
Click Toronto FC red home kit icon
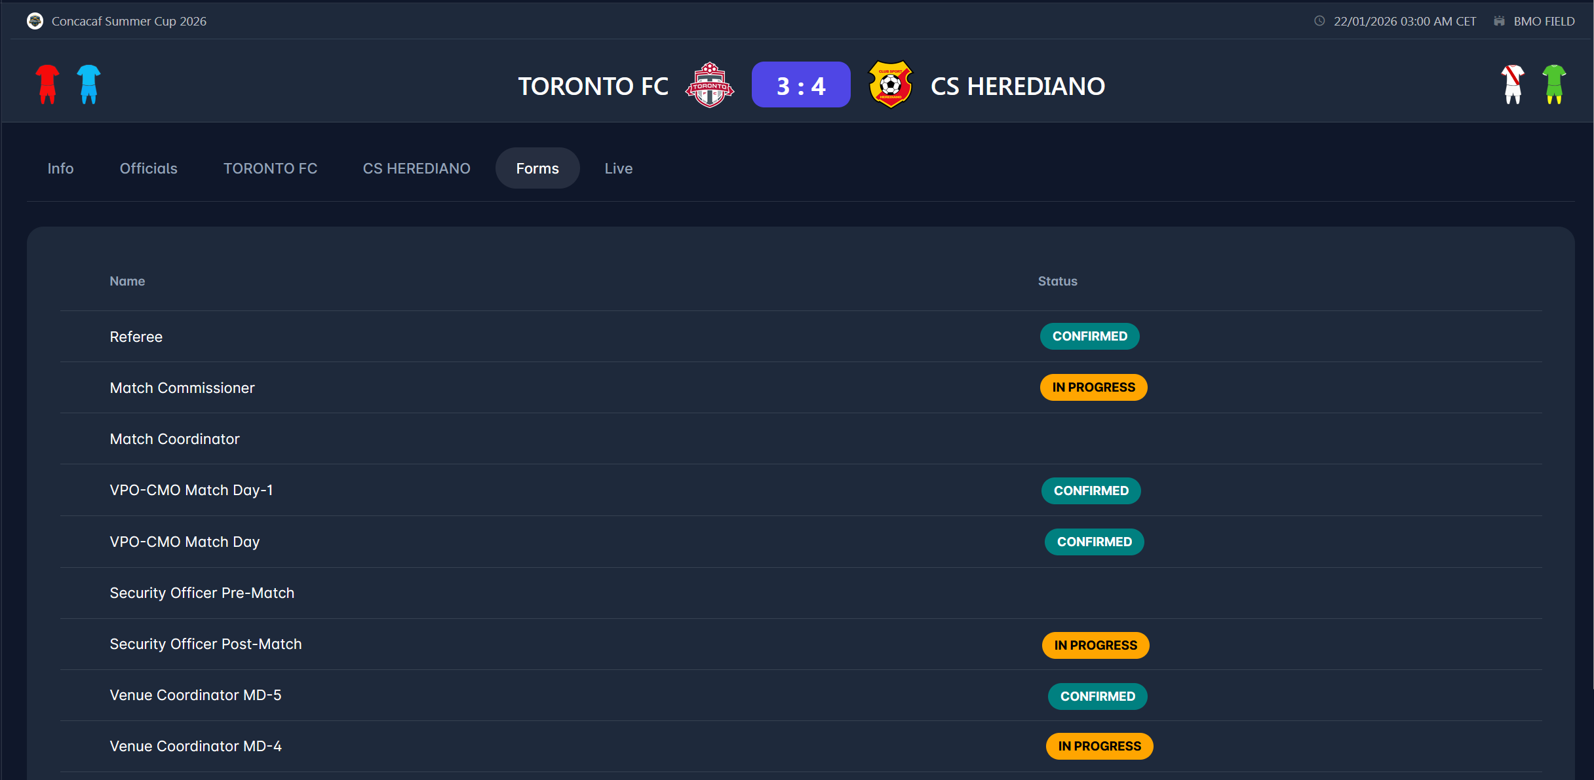(47, 84)
